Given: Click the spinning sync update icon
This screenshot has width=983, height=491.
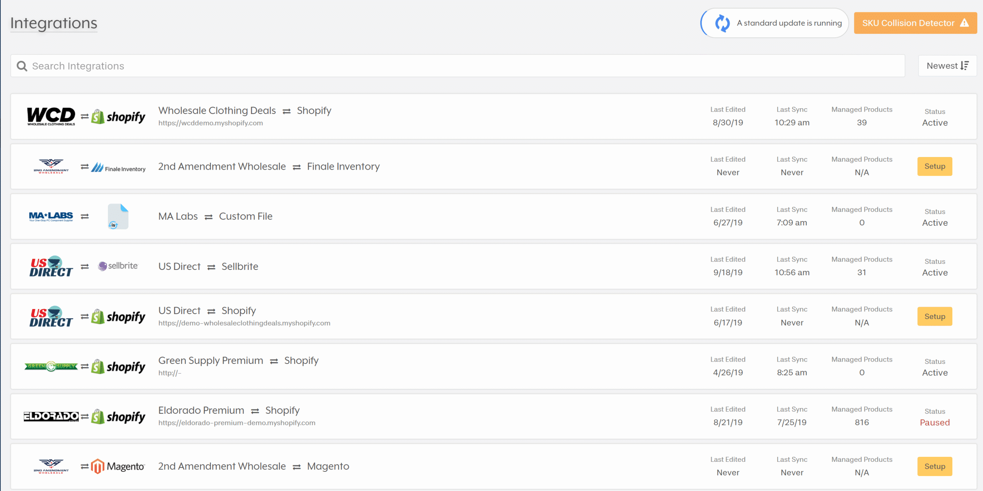Looking at the screenshot, I should (x=722, y=23).
